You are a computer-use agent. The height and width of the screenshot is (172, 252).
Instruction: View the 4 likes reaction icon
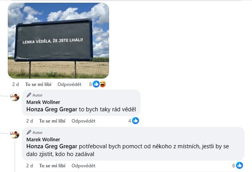click(x=136, y=121)
